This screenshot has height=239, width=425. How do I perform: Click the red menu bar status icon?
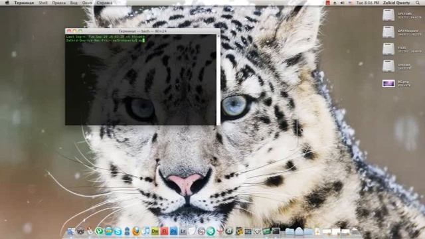click(x=327, y=3)
